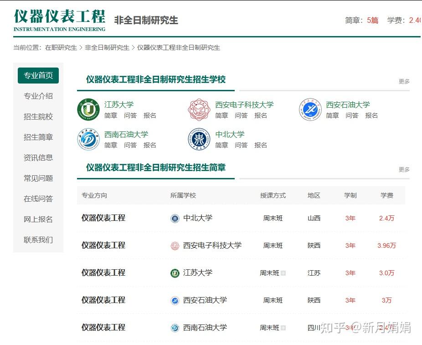Click 简章 under 西安电子科技大学

point(222,115)
